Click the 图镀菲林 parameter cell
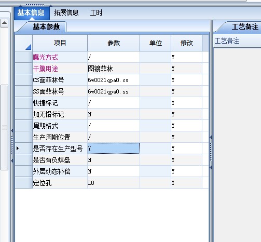This screenshot has height=242, width=261. coord(114,69)
